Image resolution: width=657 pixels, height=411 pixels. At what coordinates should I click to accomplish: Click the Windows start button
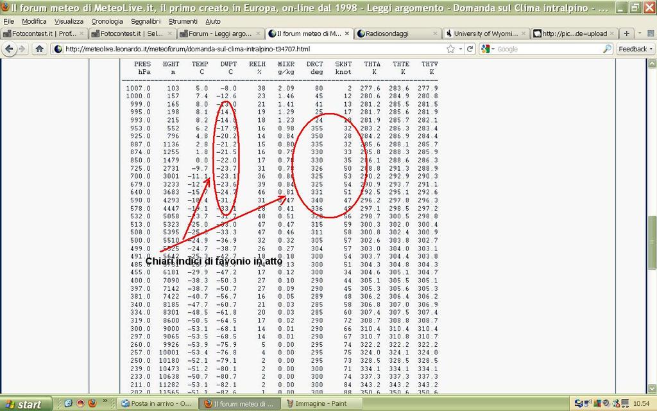click(x=26, y=403)
